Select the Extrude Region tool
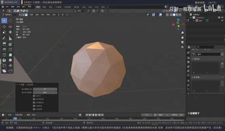 pyautogui.click(x=4, y=44)
